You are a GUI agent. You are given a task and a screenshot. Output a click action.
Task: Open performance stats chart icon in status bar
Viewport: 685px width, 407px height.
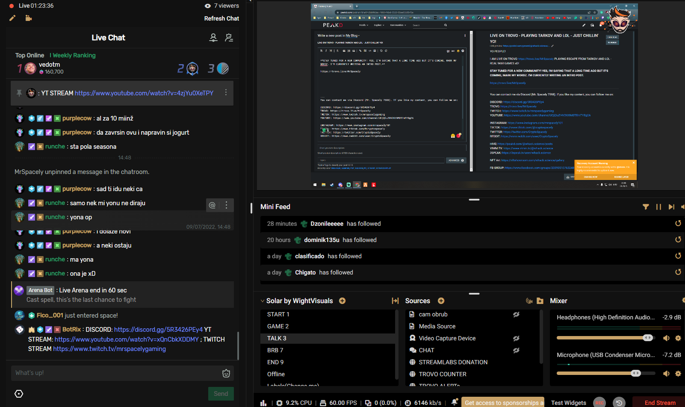(263, 403)
